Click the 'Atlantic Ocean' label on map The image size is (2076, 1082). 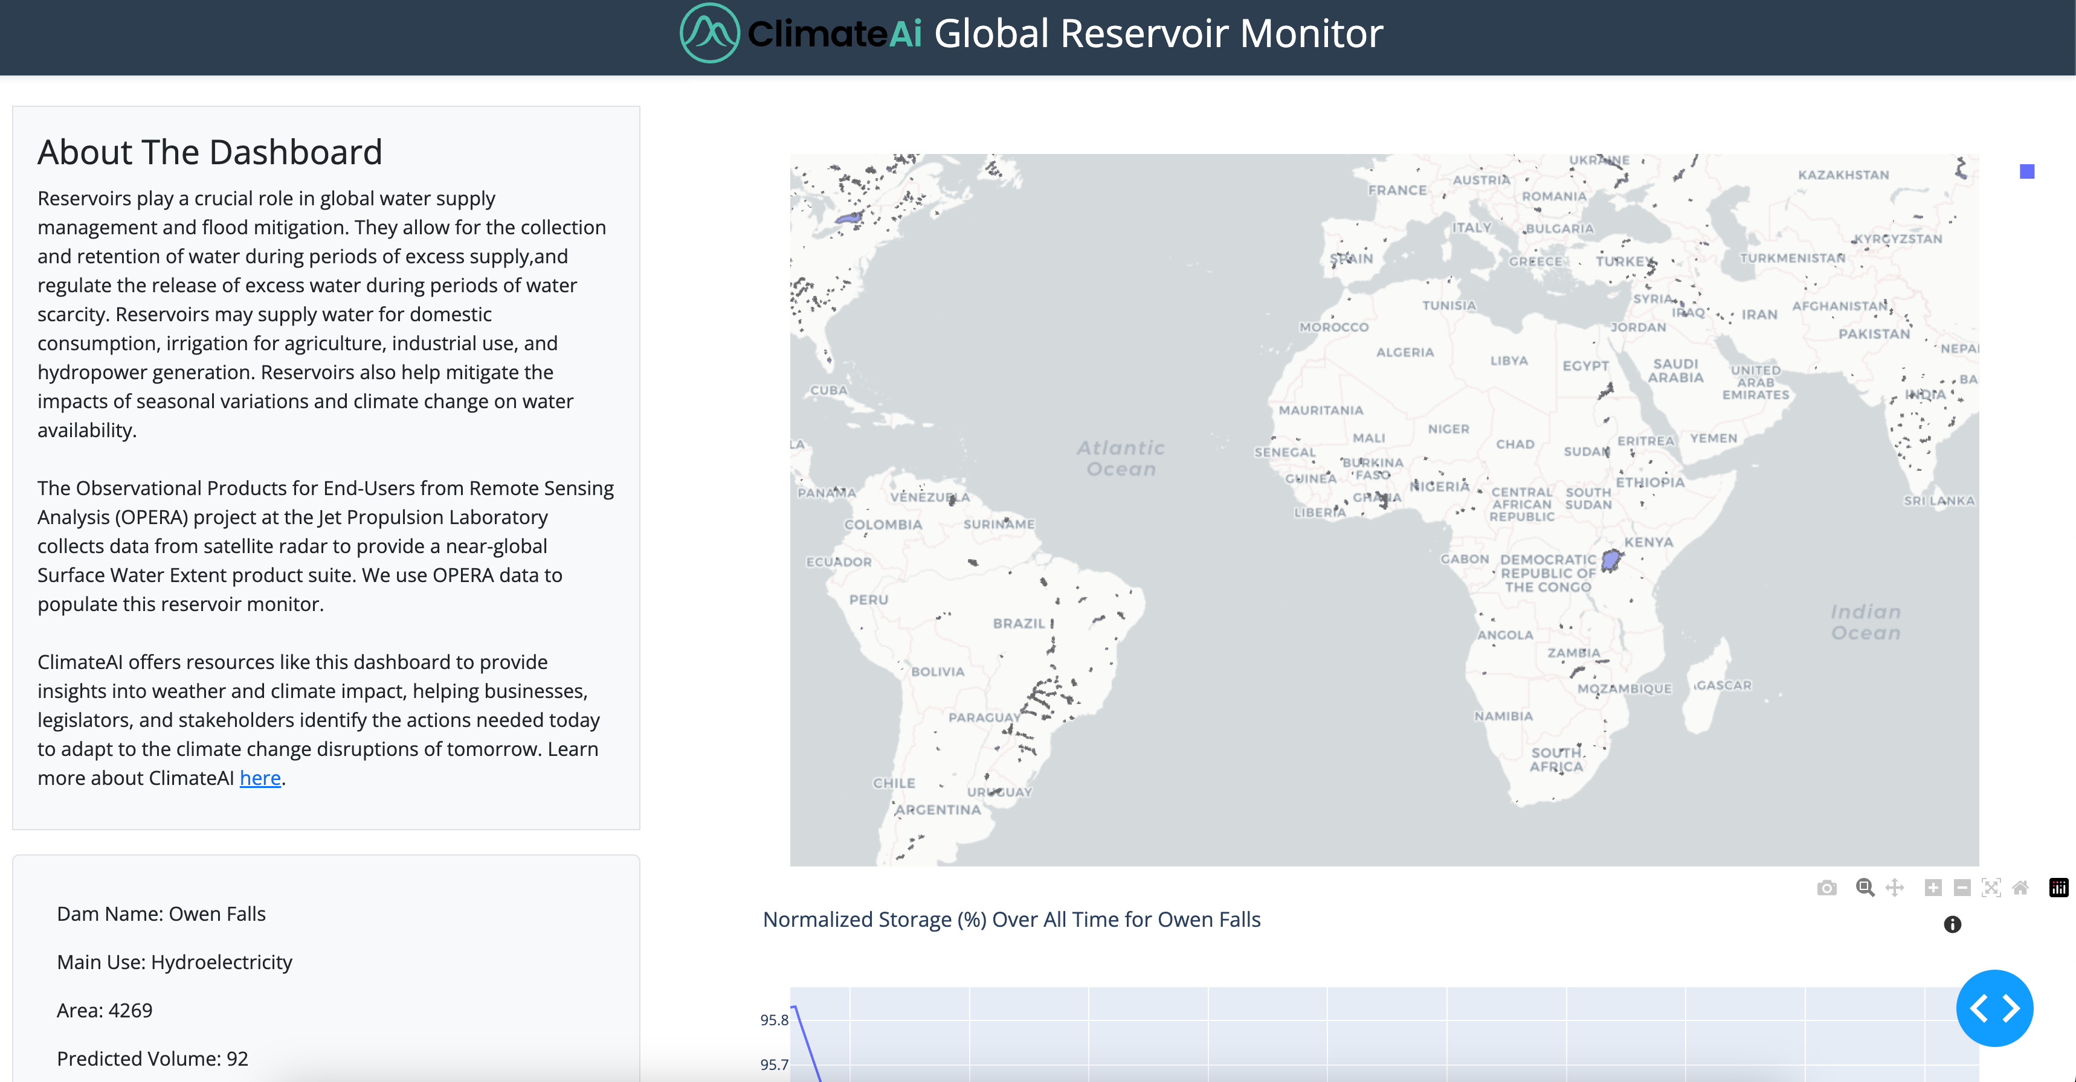tap(1121, 458)
